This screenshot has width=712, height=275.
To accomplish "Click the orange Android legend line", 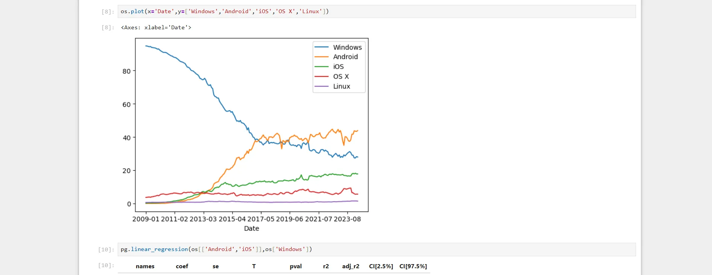I will [322, 57].
